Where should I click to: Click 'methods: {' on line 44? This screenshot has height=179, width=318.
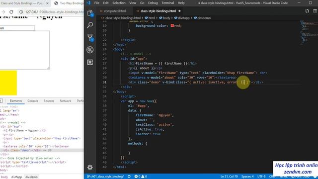click(x=138, y=144)
